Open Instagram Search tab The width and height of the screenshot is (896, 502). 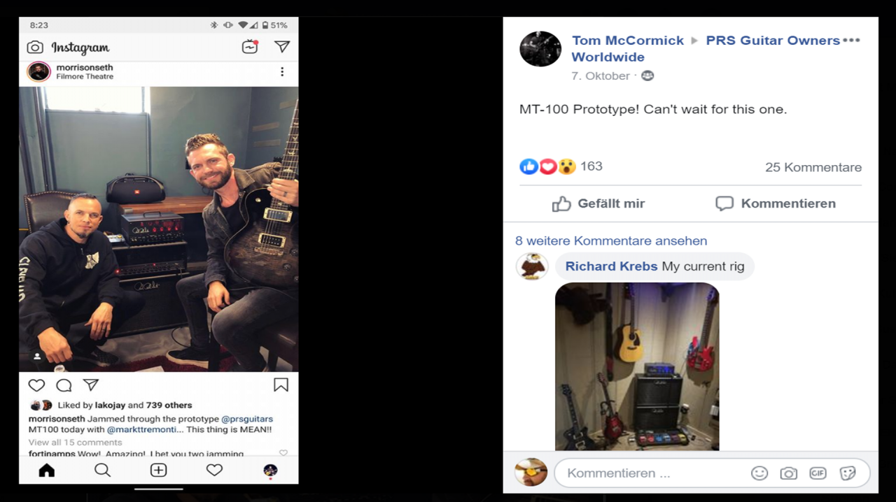pos(102,471)
